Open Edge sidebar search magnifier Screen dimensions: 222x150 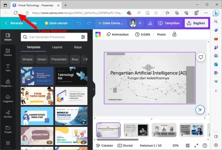pyautogui.click(x=216, y=21)
